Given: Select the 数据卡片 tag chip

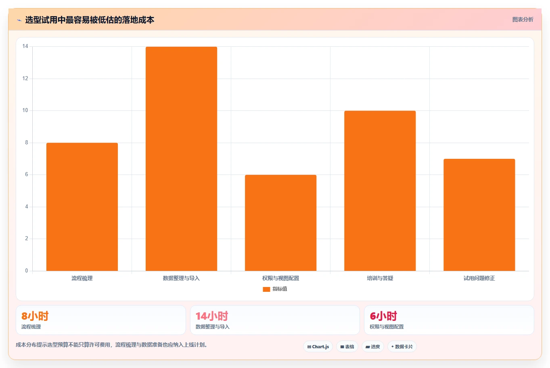Looking at the screenshot, I should [x=402, y=347].
